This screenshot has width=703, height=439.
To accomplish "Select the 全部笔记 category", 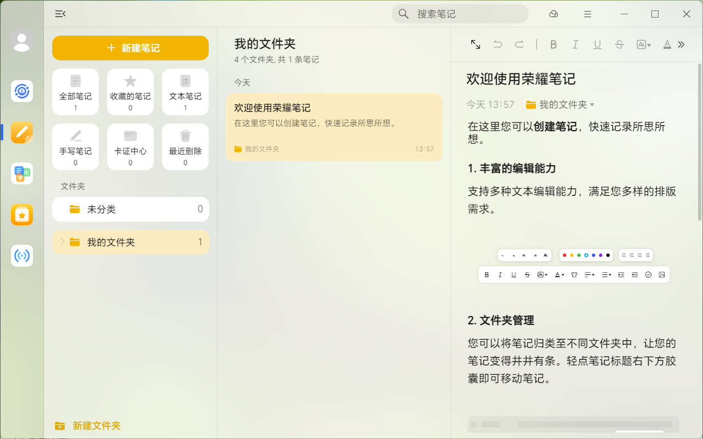I will [75, 92].
